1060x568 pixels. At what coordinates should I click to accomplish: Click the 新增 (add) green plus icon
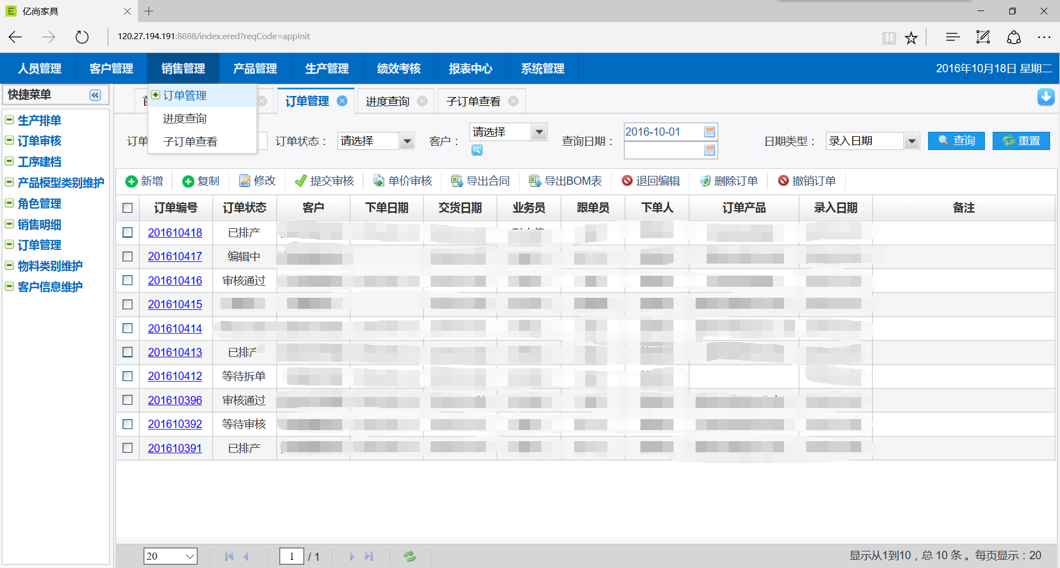pos(131,181)
